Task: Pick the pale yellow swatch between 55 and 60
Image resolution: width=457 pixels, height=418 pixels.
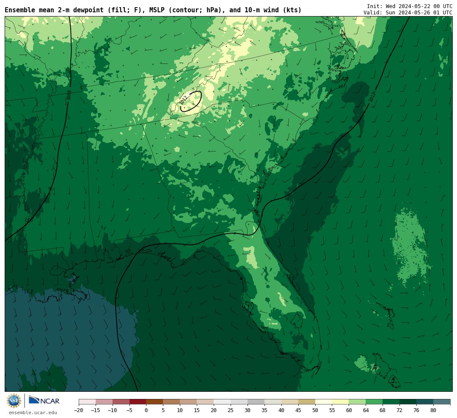Action: pos(340,402)
